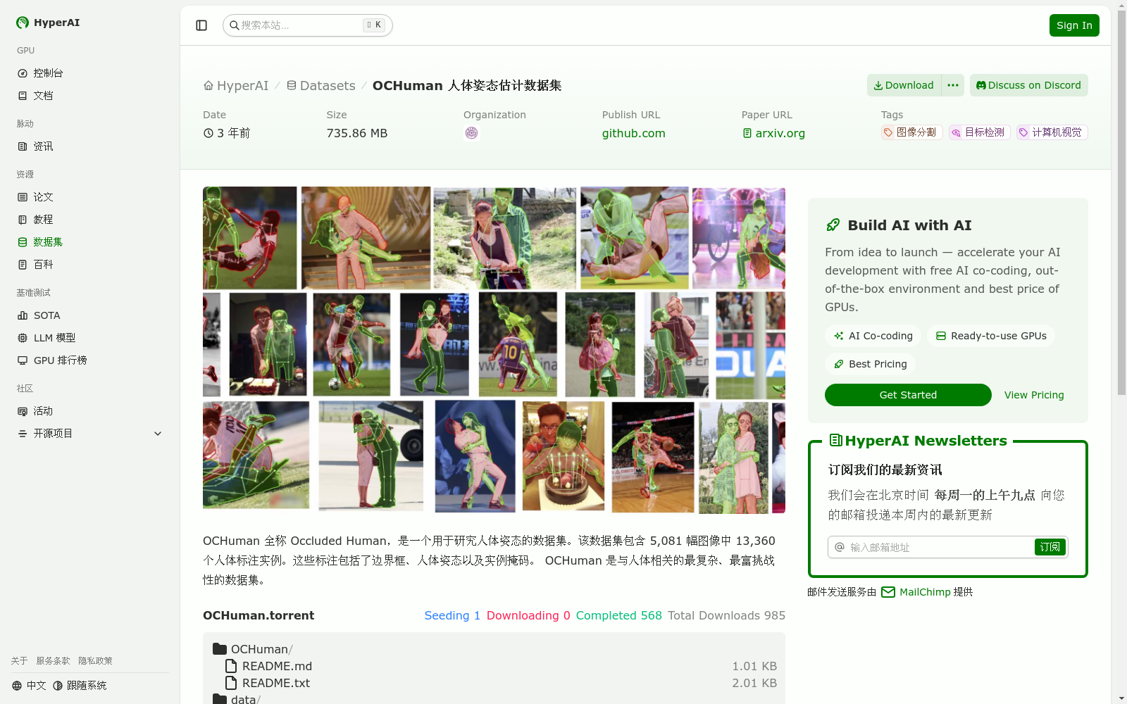Click the rocket icon beside Build AI
This screenshot has width=1127, height=704.
point(833,225)
